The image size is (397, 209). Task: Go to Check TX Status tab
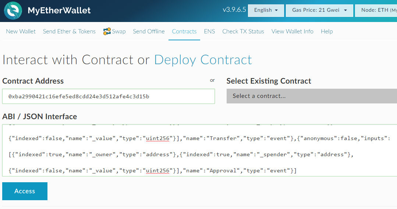pyautogui.click(x=243, y=32)
